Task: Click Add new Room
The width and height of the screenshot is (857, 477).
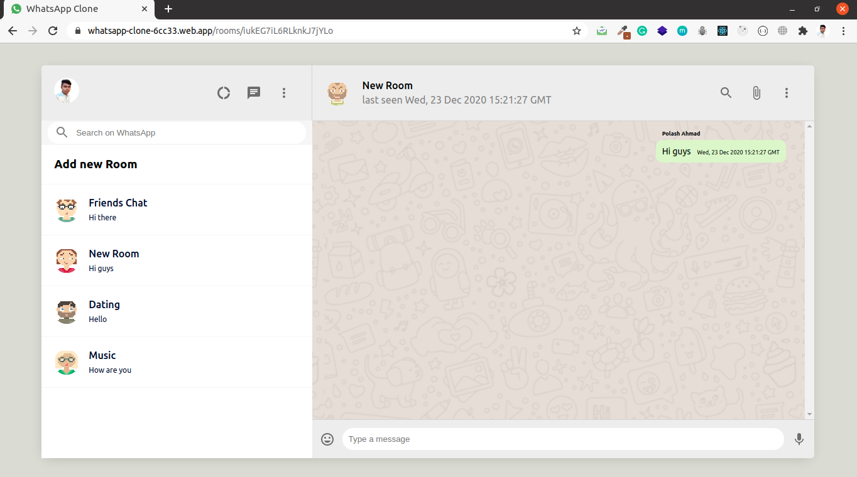Action: (x=96, y=164)
